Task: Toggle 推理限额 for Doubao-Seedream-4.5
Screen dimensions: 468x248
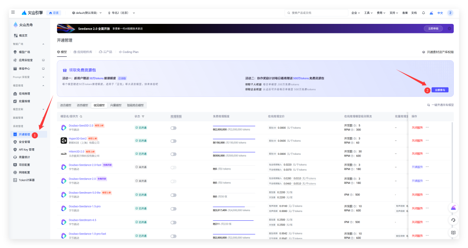Action: [173, 222]
